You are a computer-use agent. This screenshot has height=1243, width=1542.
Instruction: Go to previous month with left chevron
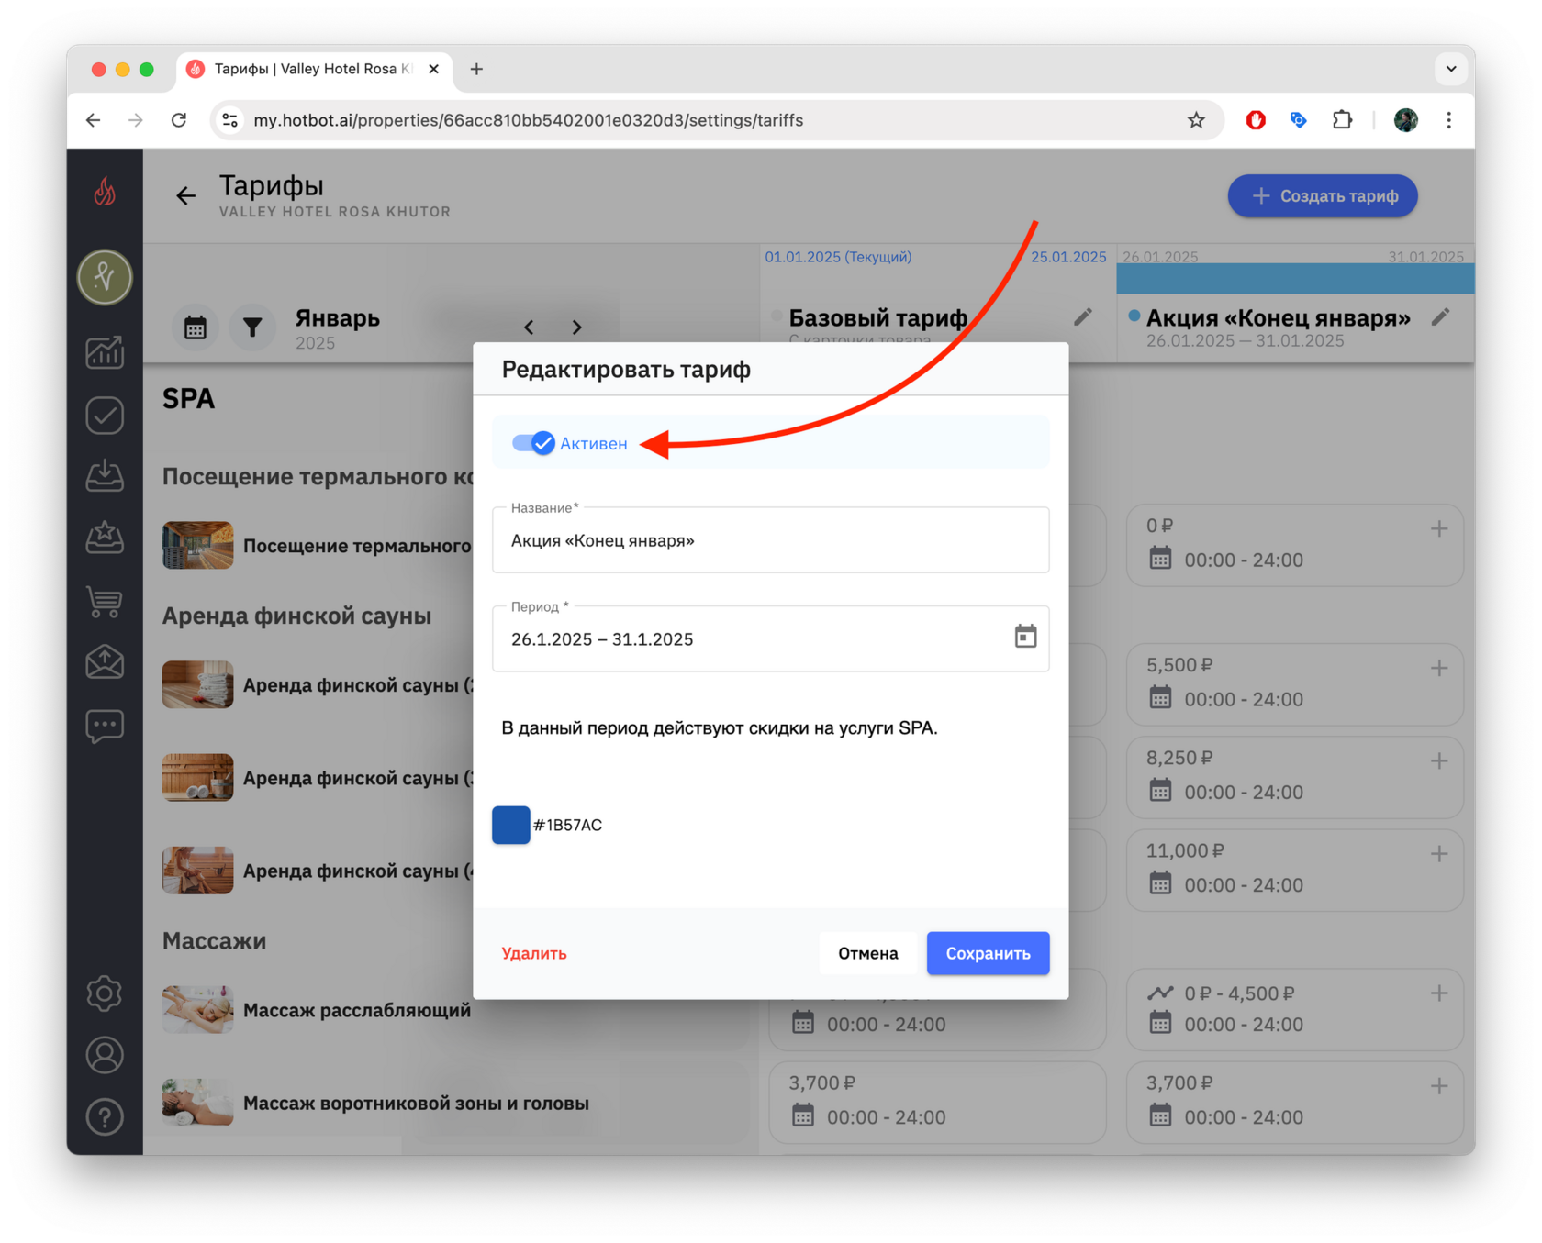coord(529,327)
